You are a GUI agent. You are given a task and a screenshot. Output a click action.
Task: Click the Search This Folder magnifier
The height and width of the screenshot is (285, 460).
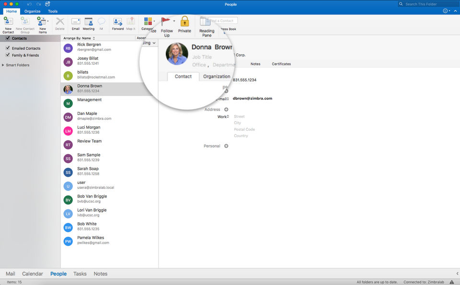tap(401, 4)
